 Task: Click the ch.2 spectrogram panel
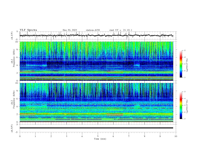[x=96, y=102]
